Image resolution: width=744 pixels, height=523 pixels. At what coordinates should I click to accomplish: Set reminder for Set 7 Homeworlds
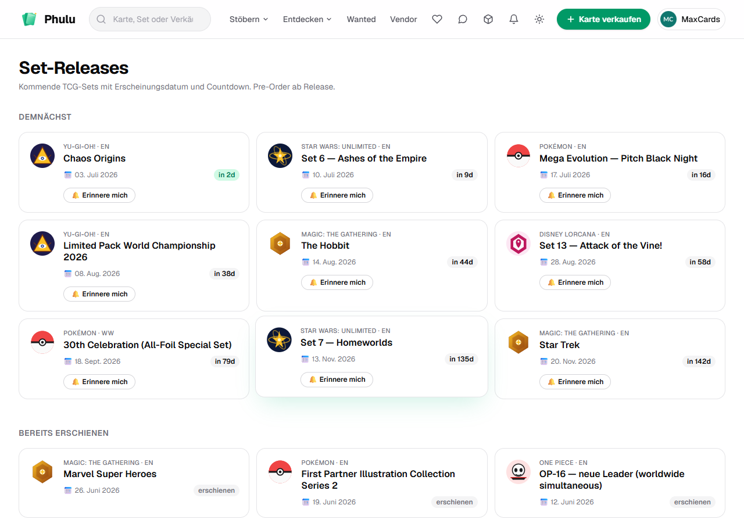(337, 379)
